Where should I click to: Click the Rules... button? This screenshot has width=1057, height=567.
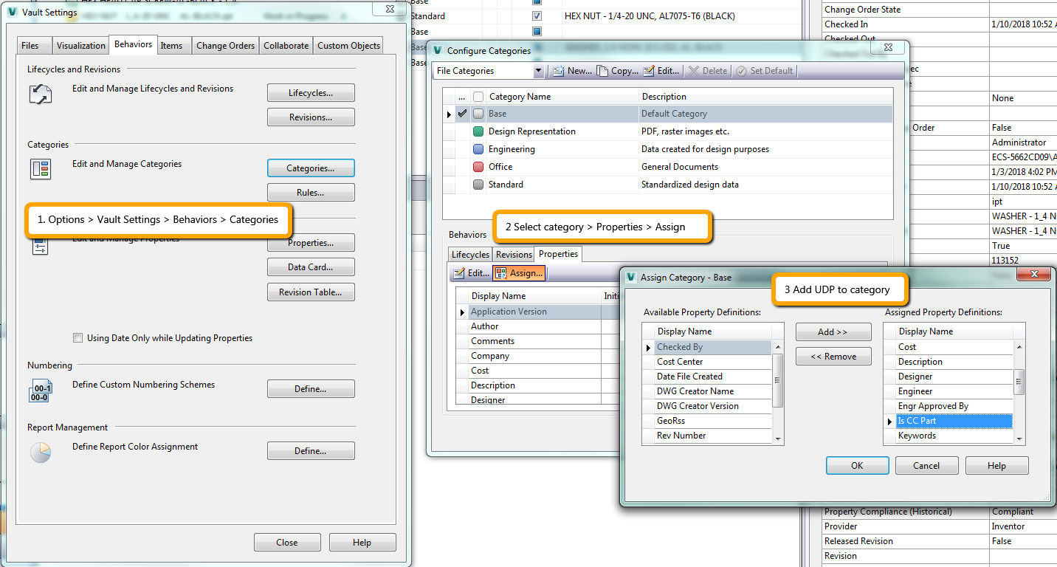pyautogui.click(x=311, y=193)
